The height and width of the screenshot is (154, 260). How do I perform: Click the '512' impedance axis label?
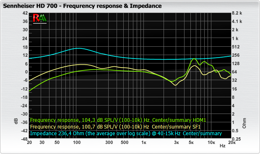236,47
